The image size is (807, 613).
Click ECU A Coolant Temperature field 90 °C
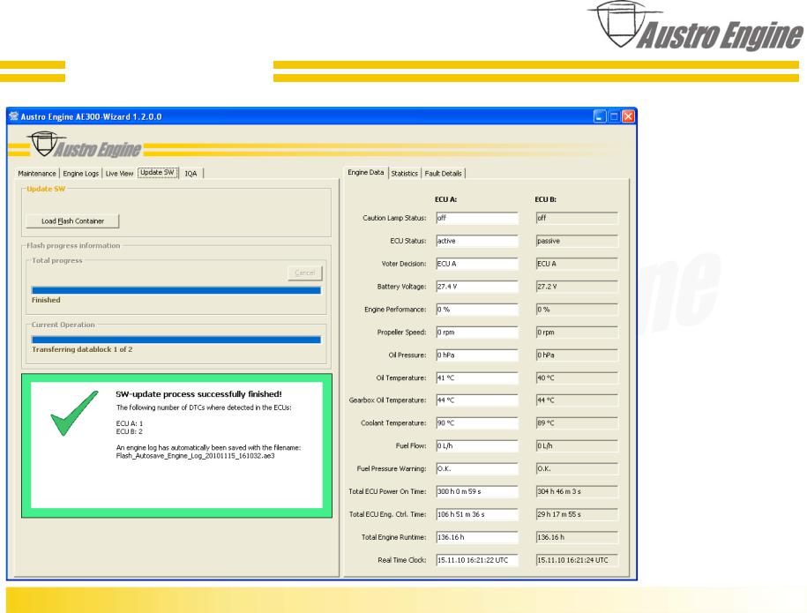(477, 423)
